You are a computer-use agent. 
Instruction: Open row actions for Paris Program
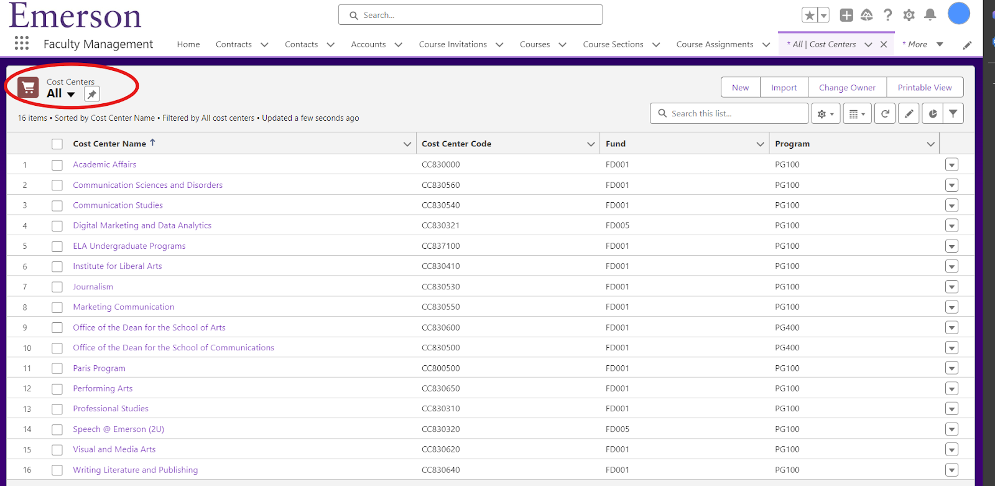951,368
